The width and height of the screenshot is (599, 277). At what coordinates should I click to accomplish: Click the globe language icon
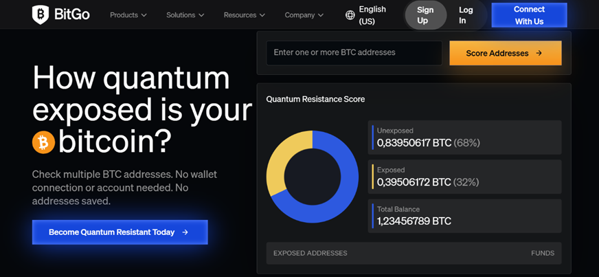[x=350, y=15]
